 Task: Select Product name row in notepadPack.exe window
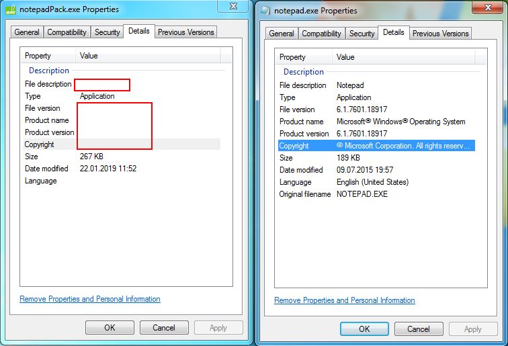[x=121, y=120]
